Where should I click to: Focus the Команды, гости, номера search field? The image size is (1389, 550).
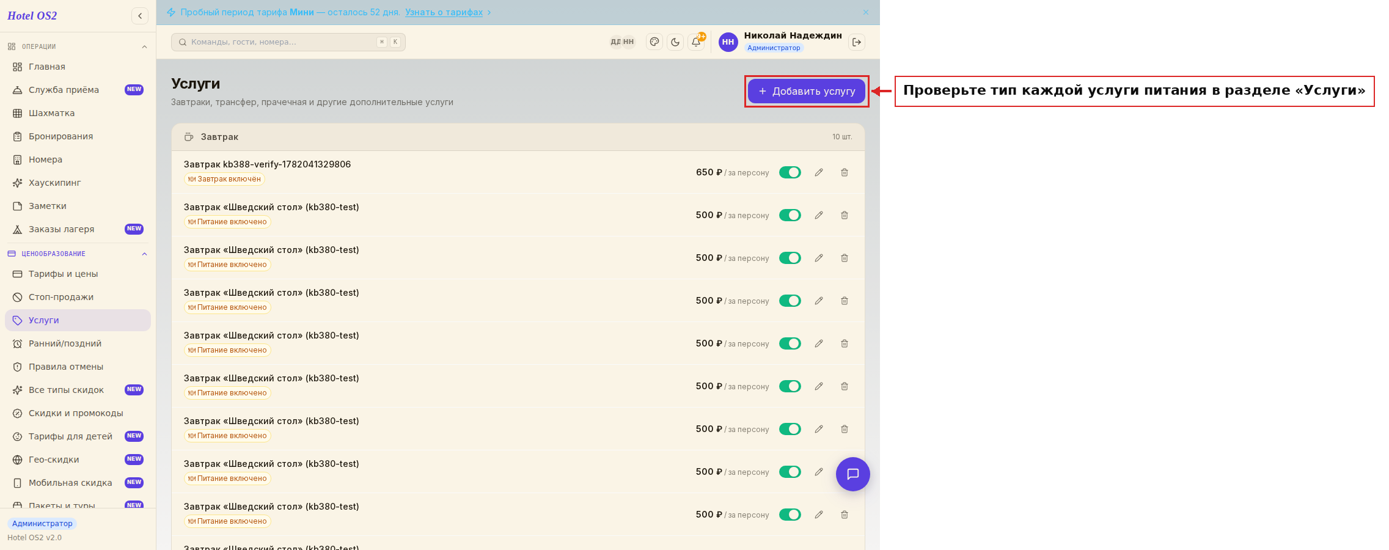(x=288, y=42)
